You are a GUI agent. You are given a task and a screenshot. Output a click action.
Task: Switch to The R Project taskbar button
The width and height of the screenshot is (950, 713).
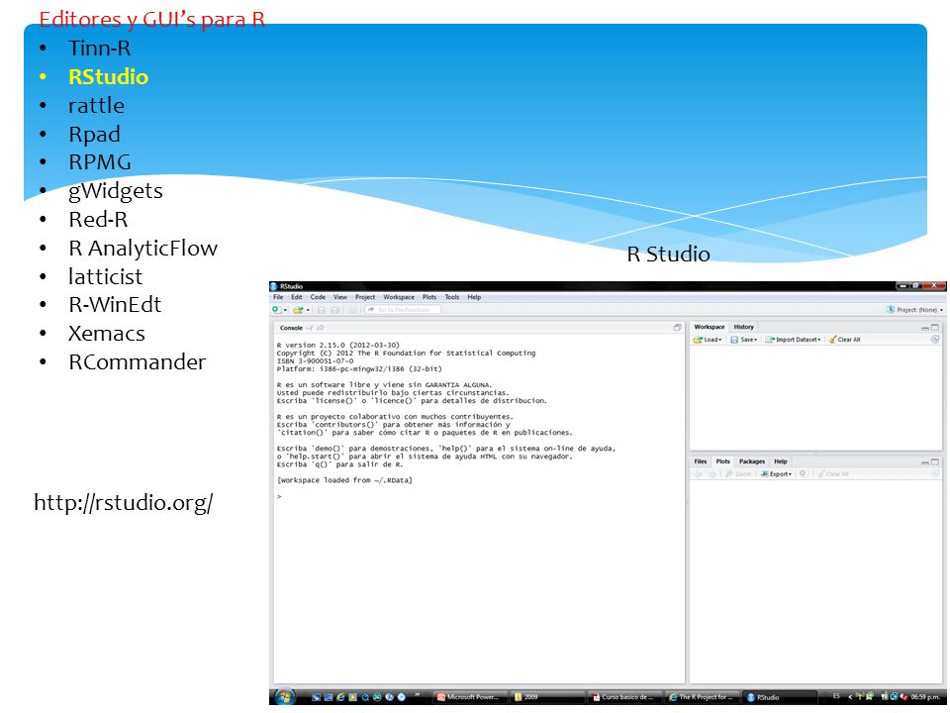701,697
